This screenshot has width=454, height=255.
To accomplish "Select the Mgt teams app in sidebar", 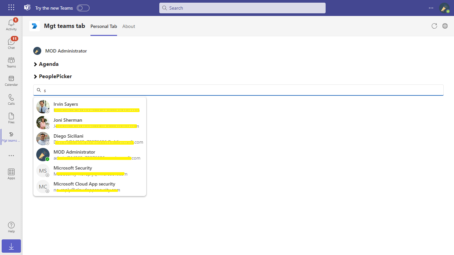I will 11,137.
